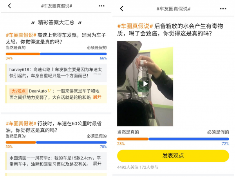Tap the DearAuto V verified badge
Viewport: 235px width, 177px height.
(x=49, y=91)
